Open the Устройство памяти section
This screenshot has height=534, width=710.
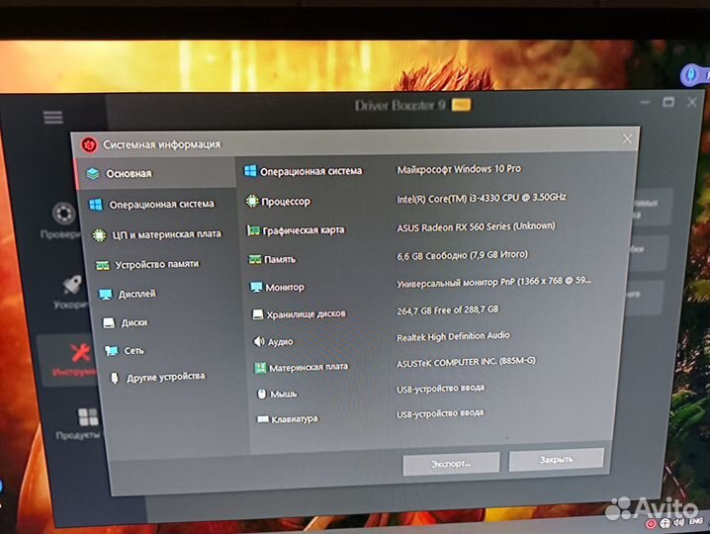pos(155,264)
